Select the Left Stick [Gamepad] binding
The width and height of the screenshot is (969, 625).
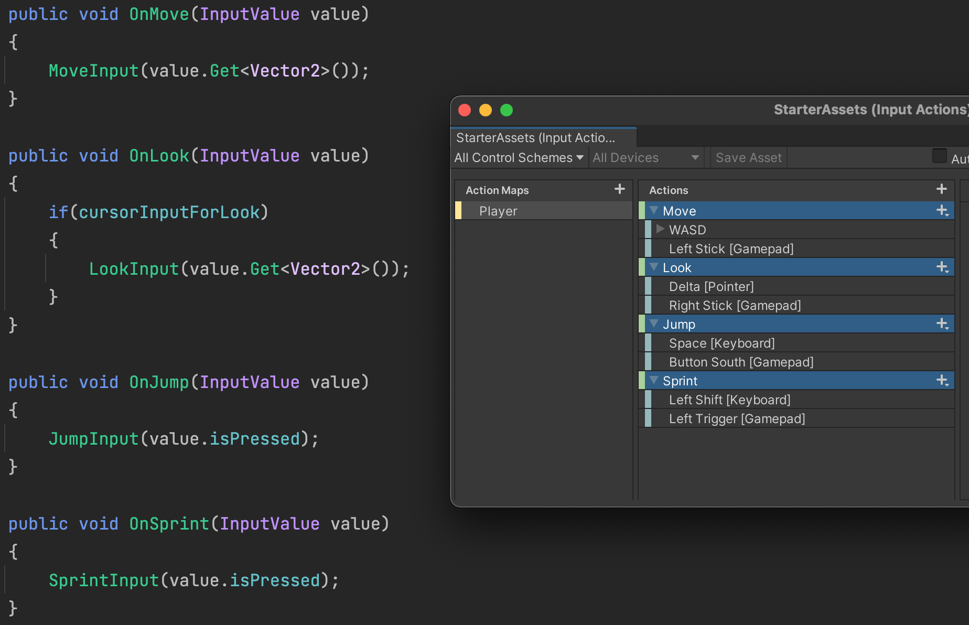pyautogui.click(x=731, y=249)
